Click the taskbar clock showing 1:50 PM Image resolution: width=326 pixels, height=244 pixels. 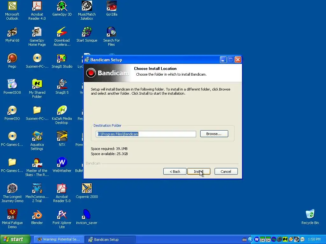click(314, 240)
